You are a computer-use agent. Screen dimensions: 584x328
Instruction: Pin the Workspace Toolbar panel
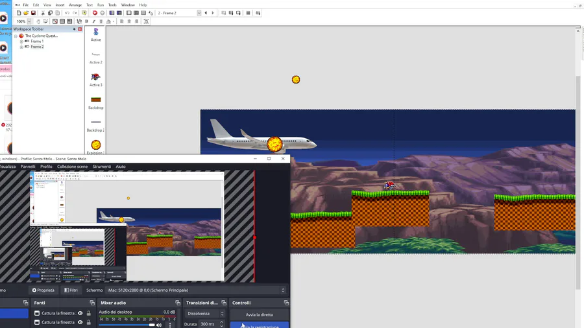(74, 29)
